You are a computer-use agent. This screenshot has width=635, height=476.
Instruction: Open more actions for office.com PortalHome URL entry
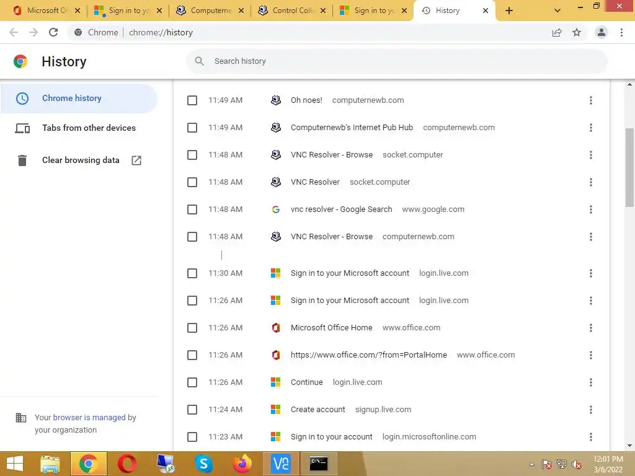pyautogui.click(x=591, y=355)
